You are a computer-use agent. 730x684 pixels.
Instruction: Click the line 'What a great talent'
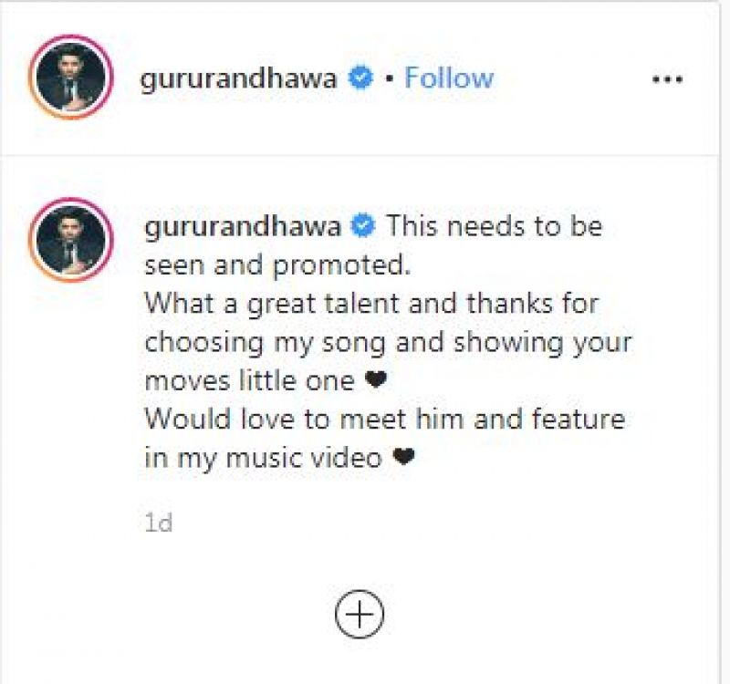point(272,304)
